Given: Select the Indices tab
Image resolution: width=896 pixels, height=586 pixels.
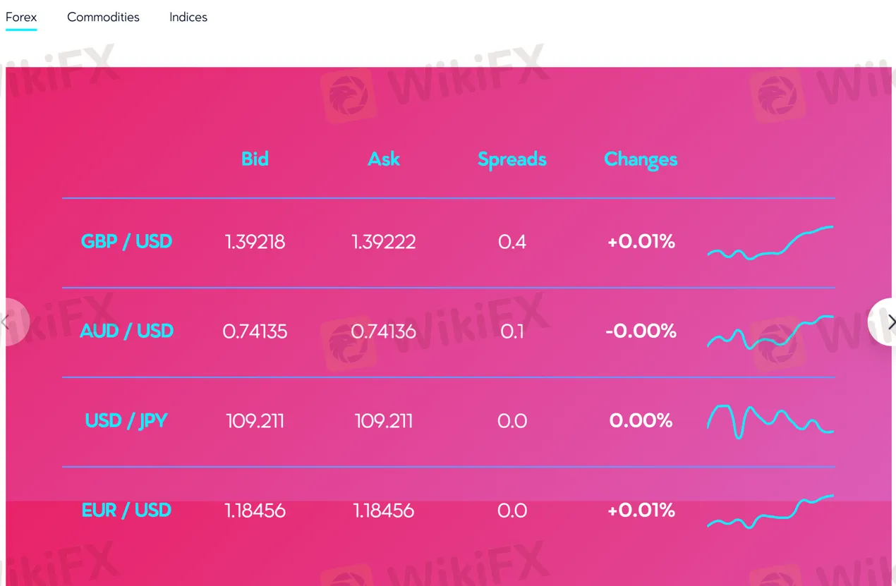Looking at the screenshot, I should tap(188, 17).
